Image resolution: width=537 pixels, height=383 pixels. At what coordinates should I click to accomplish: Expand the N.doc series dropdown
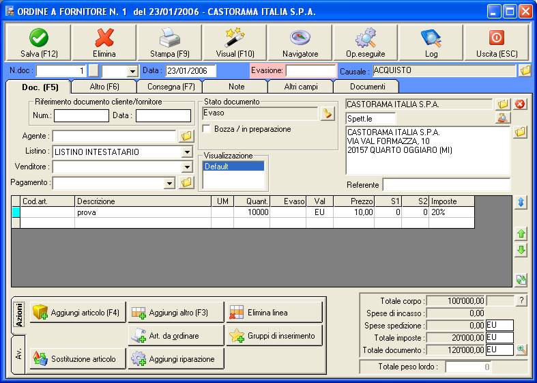(132, 71)
